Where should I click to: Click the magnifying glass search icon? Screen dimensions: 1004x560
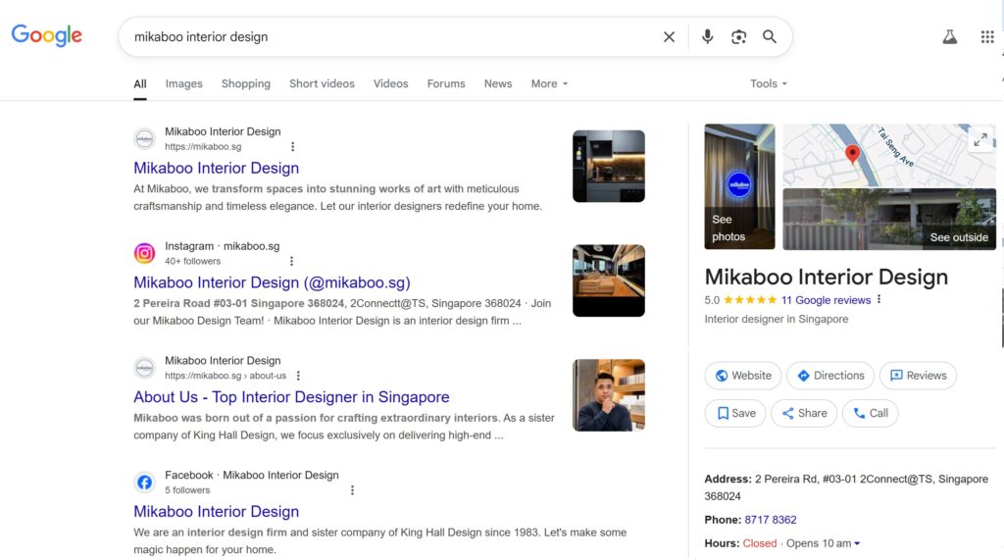[770, 37]
